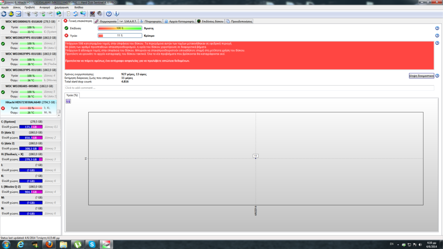The width and height of the screenshot is (443, 249).
Task: Open the Αναφορά menu
Action: [45, 7]
